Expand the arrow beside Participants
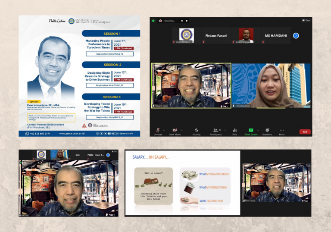The height and width of the screenshot is (232, 331). 225,130
